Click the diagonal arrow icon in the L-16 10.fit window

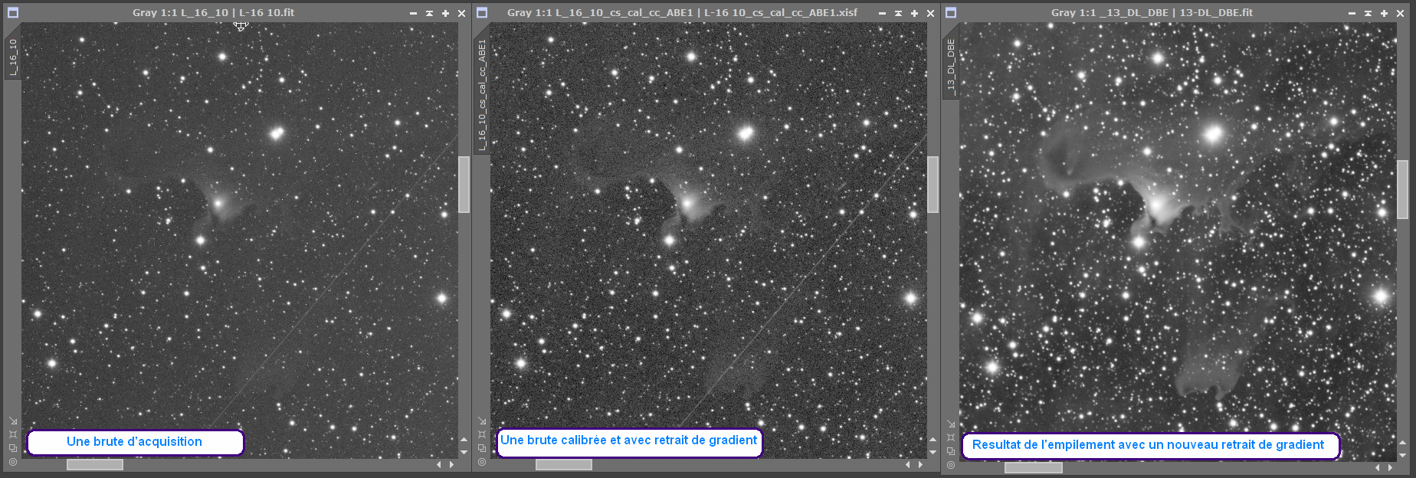coord(13,421)
